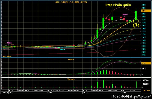Viewport: 152px width, 99px height.
Task: Click the MACD panel title label
Action: tap(71, 60)
